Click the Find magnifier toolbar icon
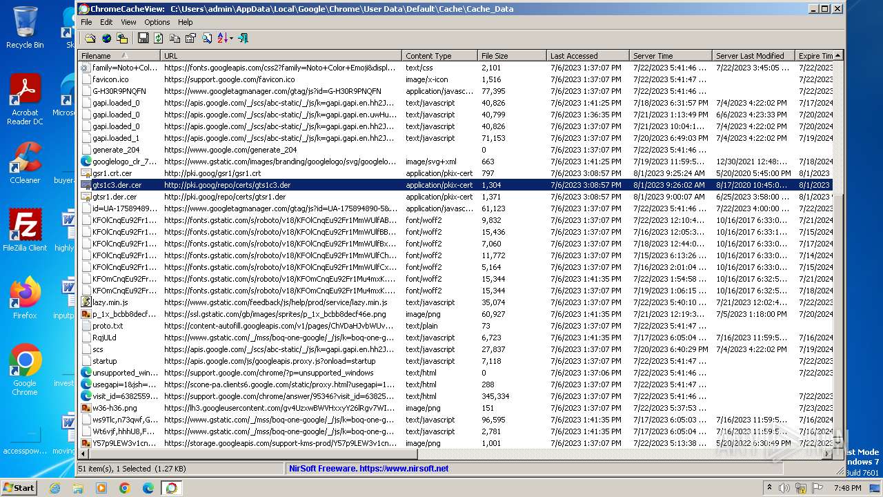The image size is (883, 497). [x=206, y=39]
